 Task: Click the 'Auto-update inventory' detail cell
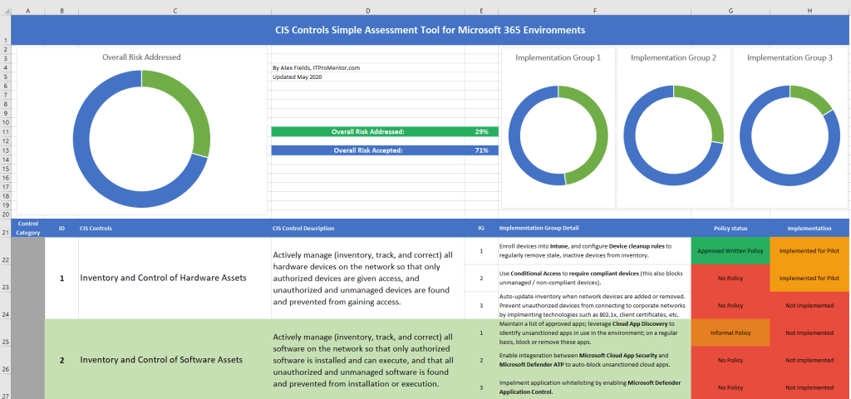pyautogui.click(x=595, y=305)
